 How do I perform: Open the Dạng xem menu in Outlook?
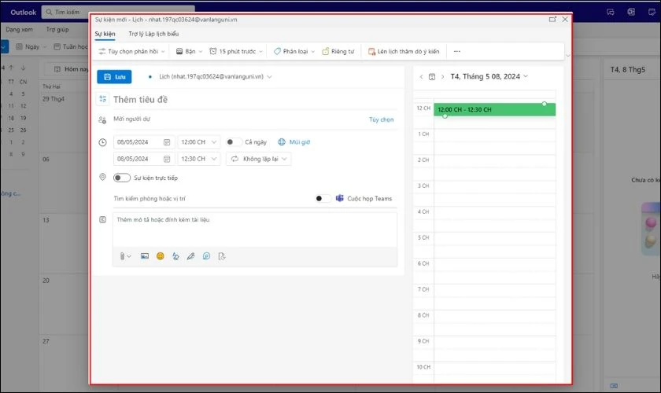[x=19, y=30]
